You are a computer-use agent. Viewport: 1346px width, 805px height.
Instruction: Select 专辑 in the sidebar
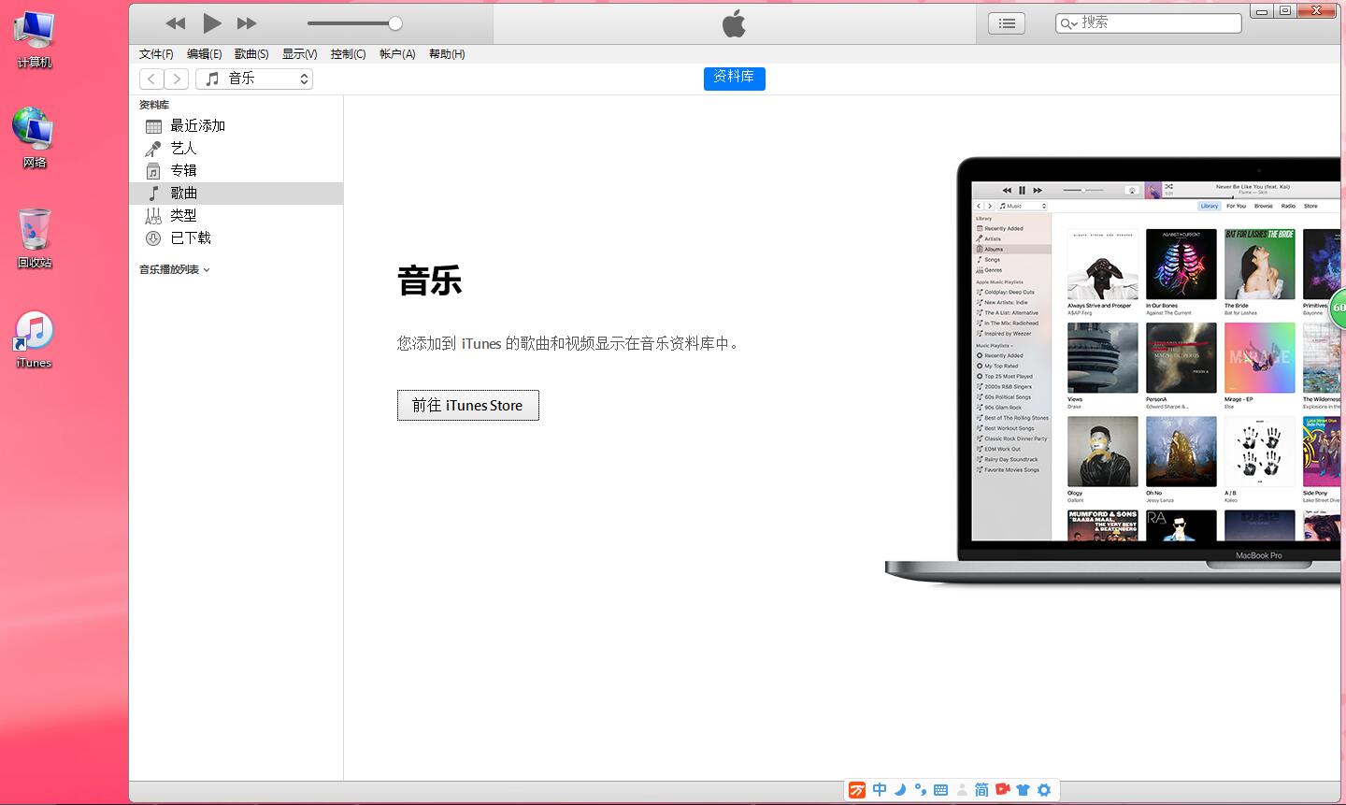[x=236, y=171]
